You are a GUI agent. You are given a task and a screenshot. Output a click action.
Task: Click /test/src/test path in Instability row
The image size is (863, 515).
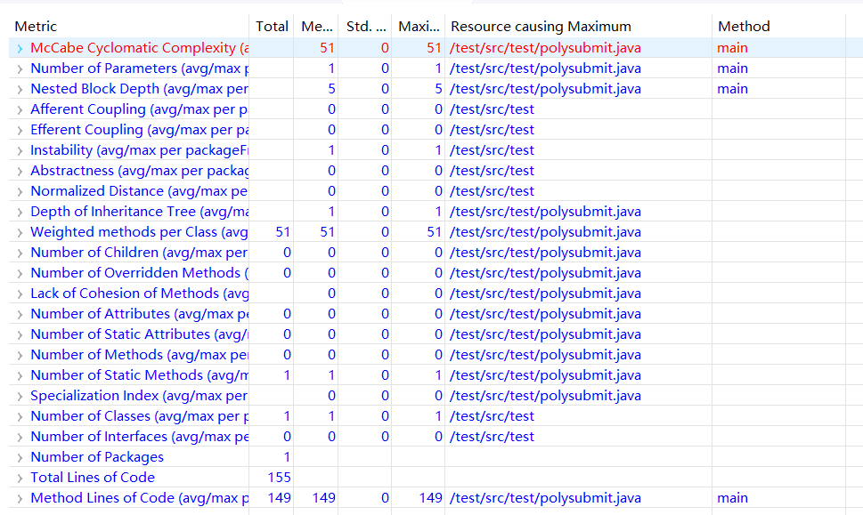point(492,150)
